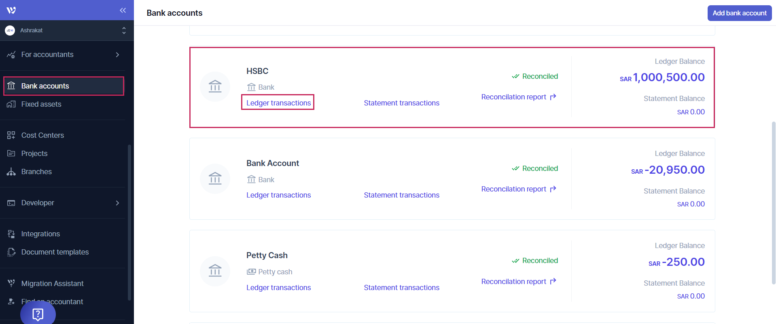The image size is (776, 324).
Task: Open Projects from the sidebar
Action: point(34,154)
